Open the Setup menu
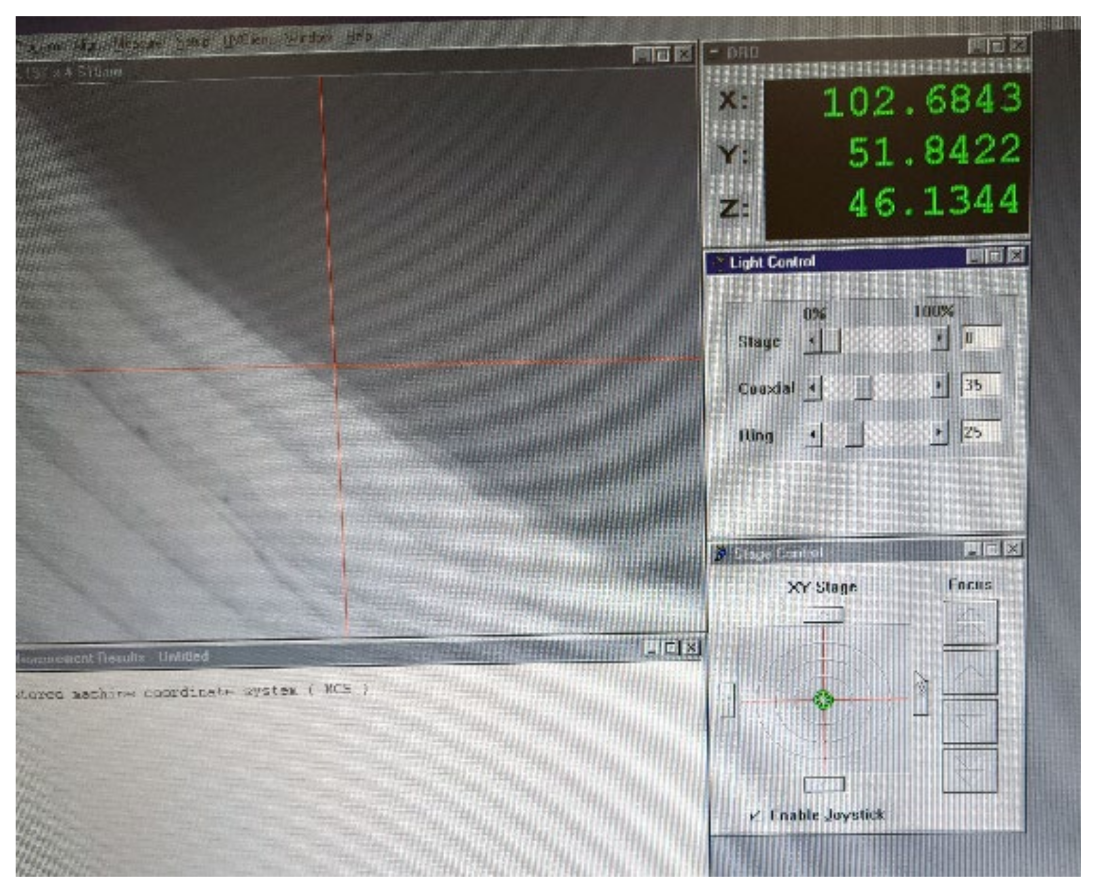 [x=193, y=41]
